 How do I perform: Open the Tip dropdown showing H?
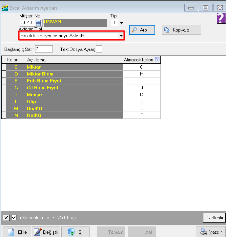click(x=121, y=23)
